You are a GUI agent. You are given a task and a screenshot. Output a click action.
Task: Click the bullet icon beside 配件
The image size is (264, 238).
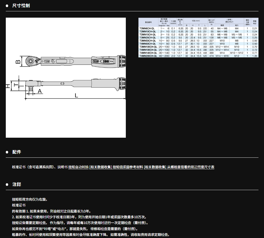click(7, 152)
